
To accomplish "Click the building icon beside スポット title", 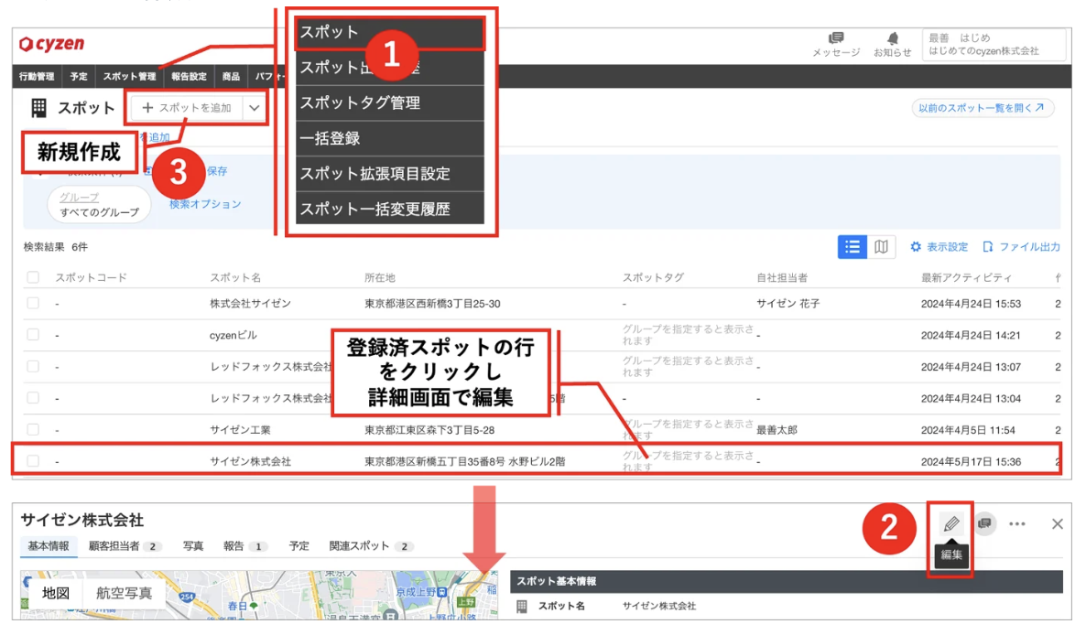I will click(38, 108).
